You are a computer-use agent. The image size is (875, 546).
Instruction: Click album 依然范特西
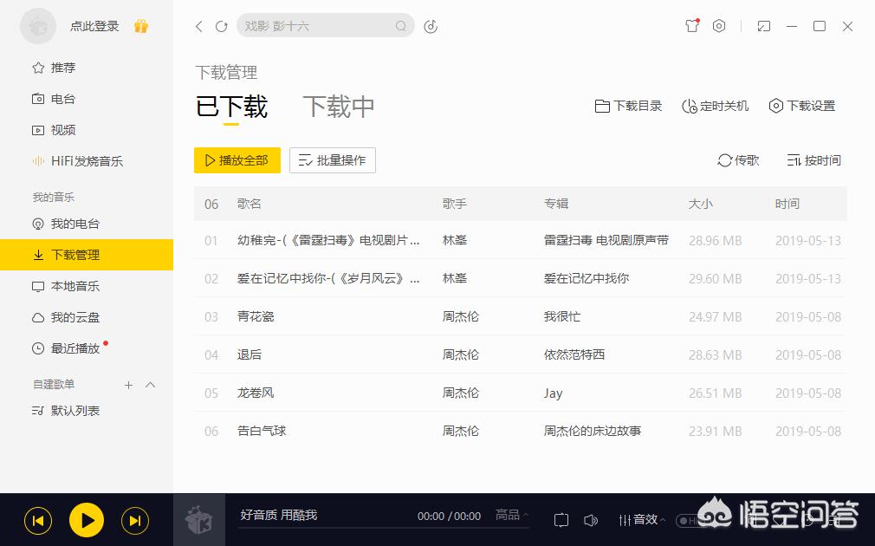[574, 354]
